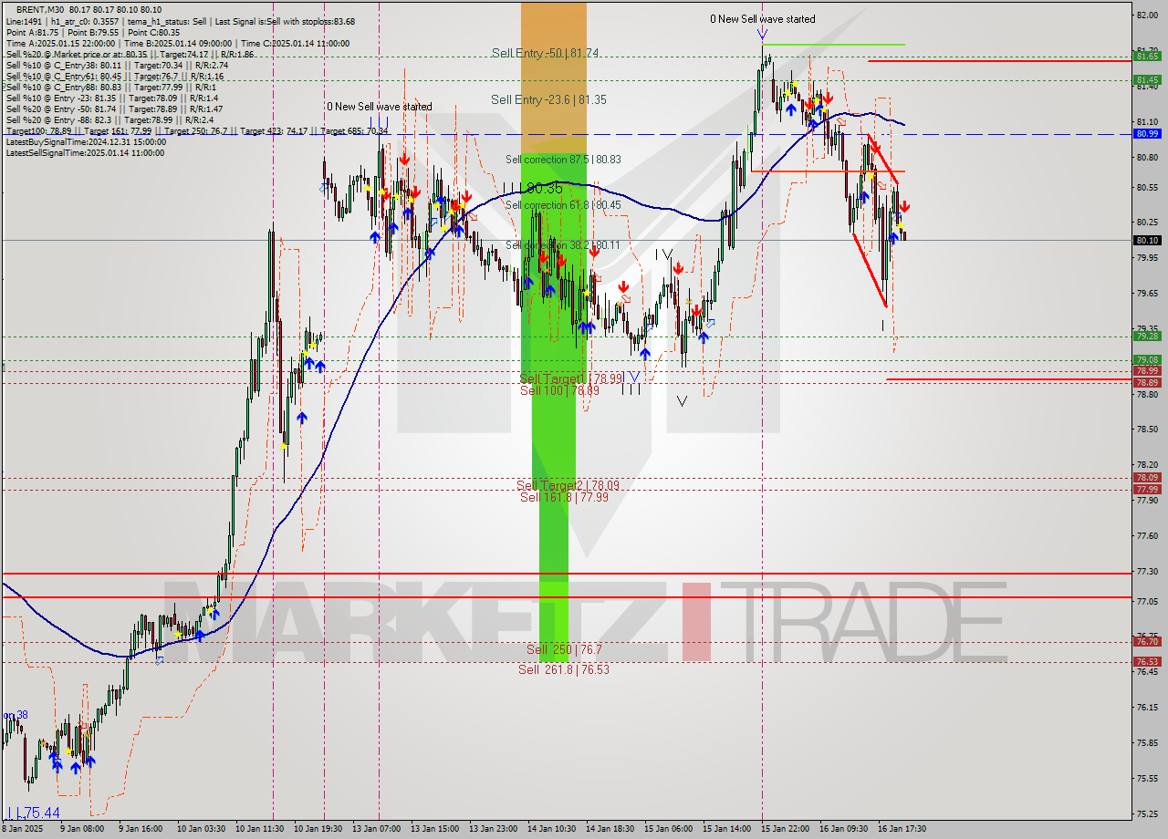Click the 'Sell 161.8 | 77.99' label
This screenshot has height=839, width=1168.
coord(564,497)
